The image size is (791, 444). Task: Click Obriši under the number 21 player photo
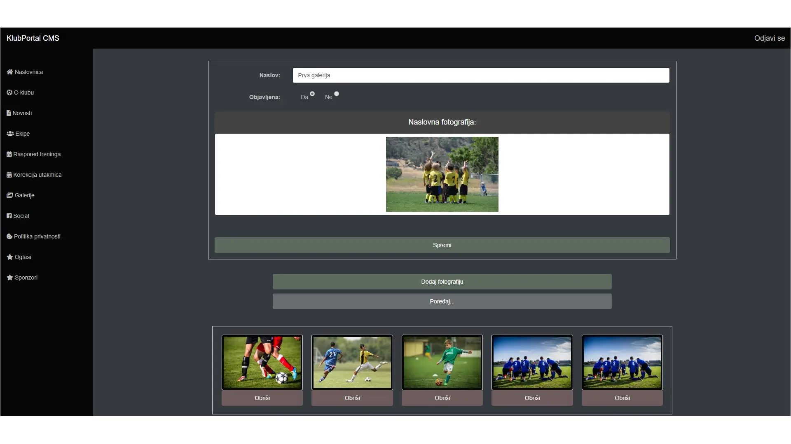pos(352,398)
